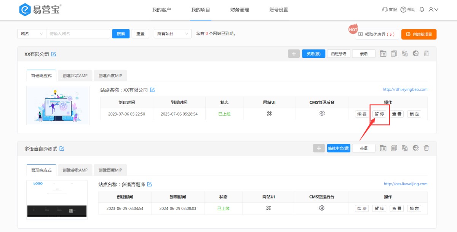457x232 pixels.
Task: Open the 域名 search type dropdown
Action: (x=32, y=34)
